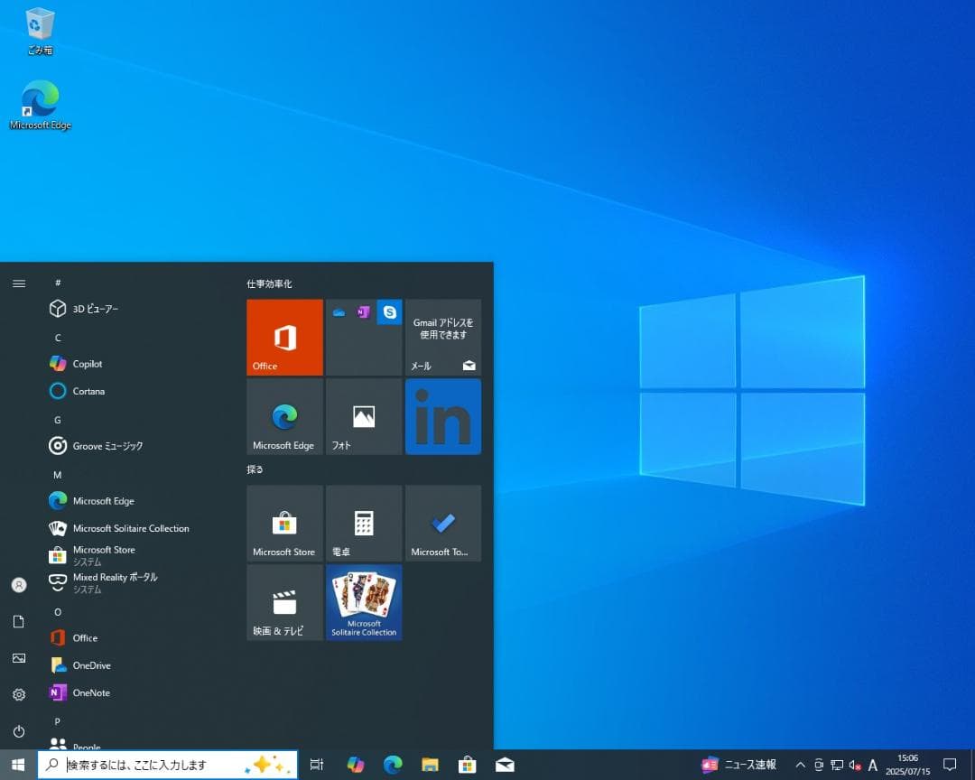
Task: Open Groove ミュージック from app list
Action: [x=107, y=446]
